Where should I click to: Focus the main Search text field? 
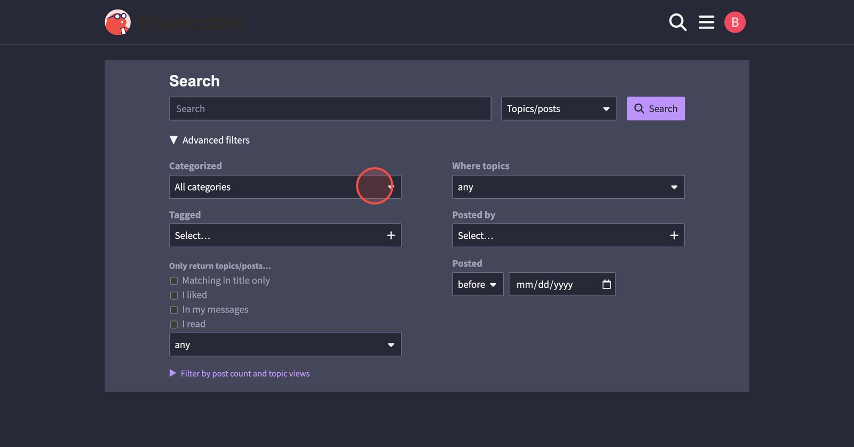[330, 108]
